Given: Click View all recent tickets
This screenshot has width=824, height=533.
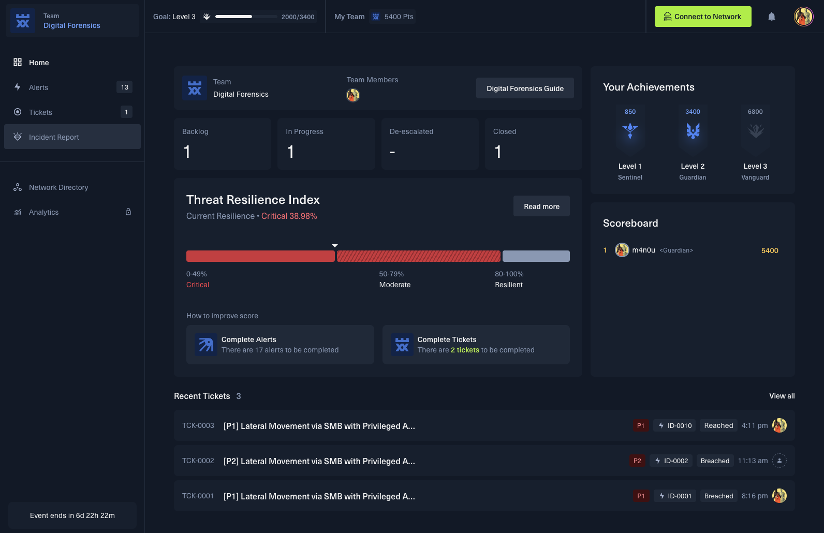Looking at the screenshot, I should pyautogui.click(x=782, y=396).
